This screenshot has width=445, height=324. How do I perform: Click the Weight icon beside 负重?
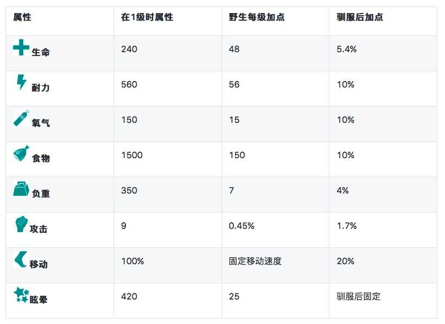(x=21, y=189)
